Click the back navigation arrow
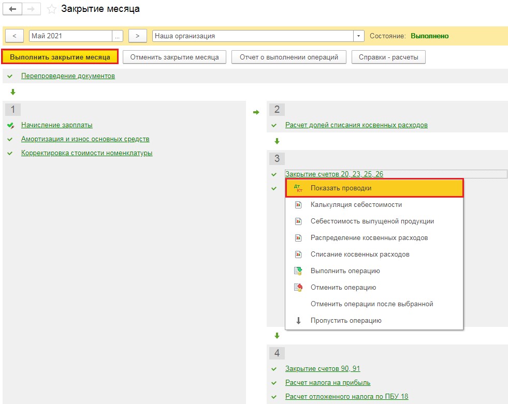This screenshot has height=404, width=508. click(13, 9)
